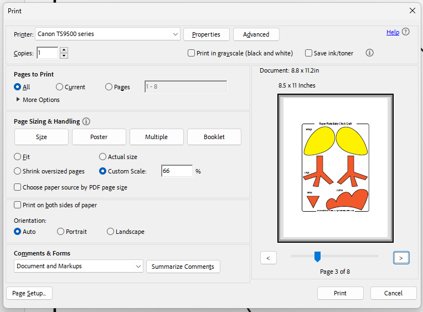The image size is (423, 312).
Task: Select the Landscape orientation radio button
Action: 111,232
